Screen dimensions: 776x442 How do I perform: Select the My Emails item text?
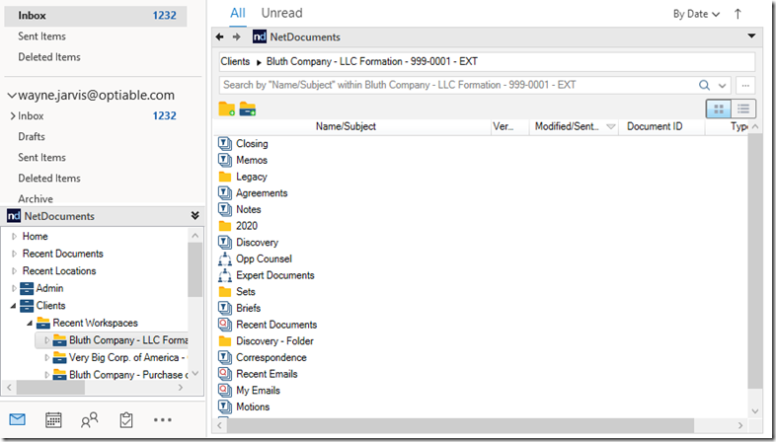tap(258, 390)
